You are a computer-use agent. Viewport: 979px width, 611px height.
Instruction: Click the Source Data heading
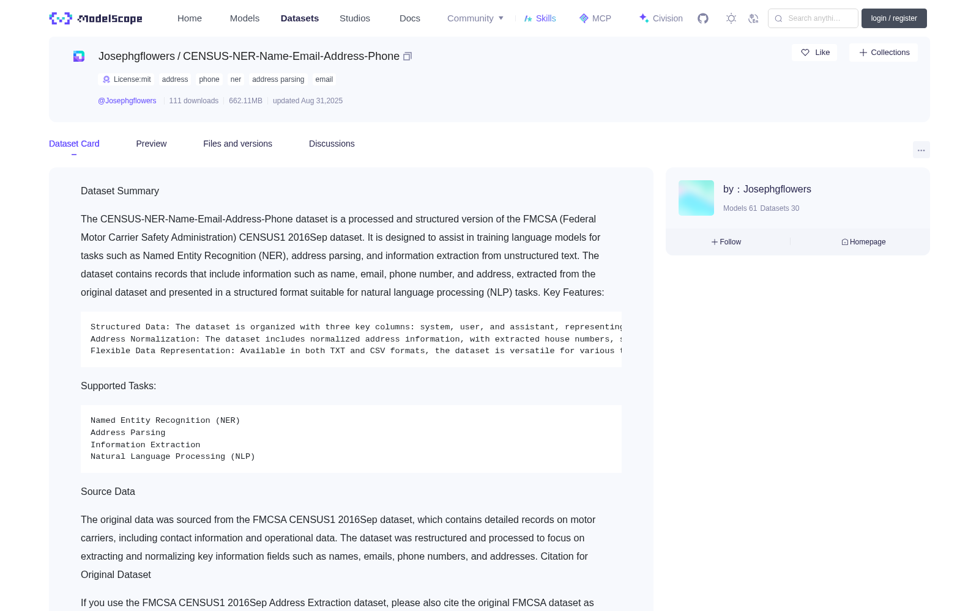point(108,492)
